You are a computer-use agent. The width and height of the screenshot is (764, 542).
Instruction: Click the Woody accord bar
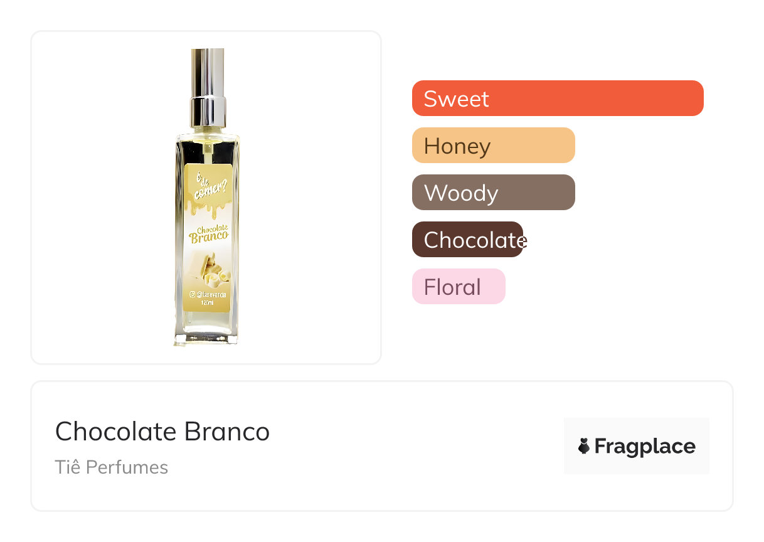[x=493, y=193]
